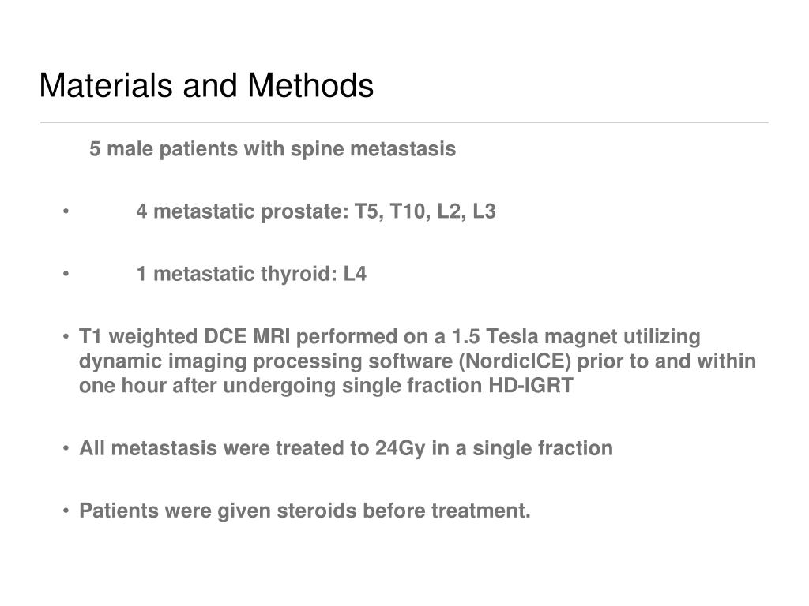
Task: Select the horizontal divider line under title
Action: click(x=404, y=122)
